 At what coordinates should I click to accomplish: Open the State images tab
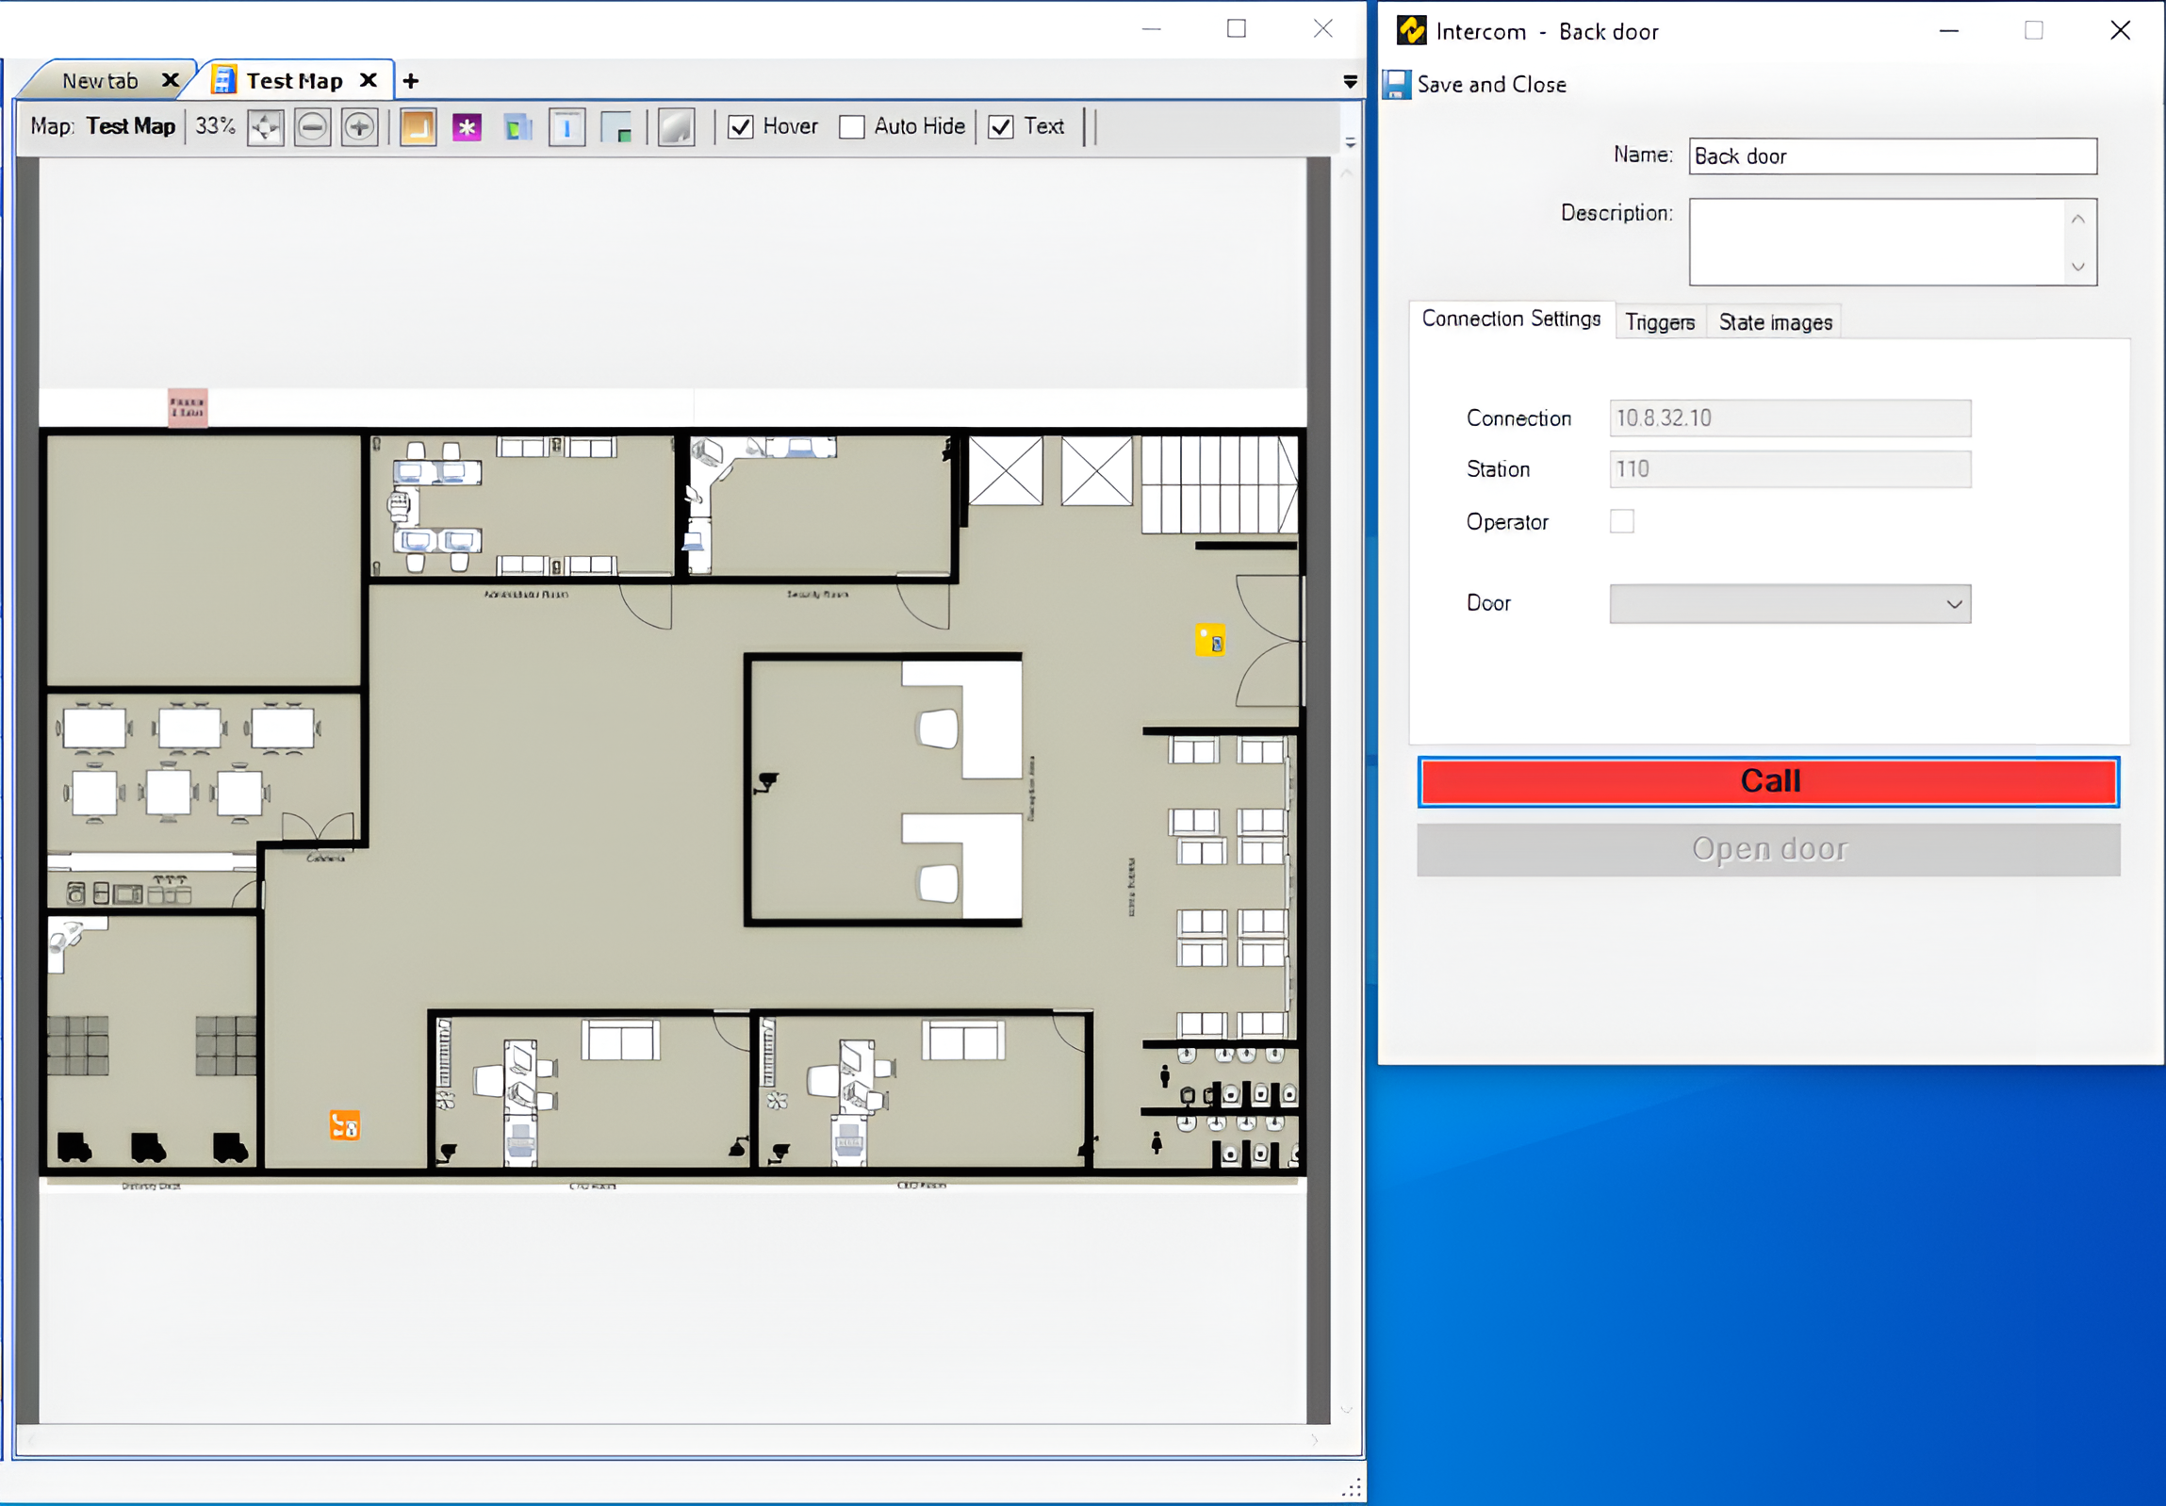point(1775,322)
